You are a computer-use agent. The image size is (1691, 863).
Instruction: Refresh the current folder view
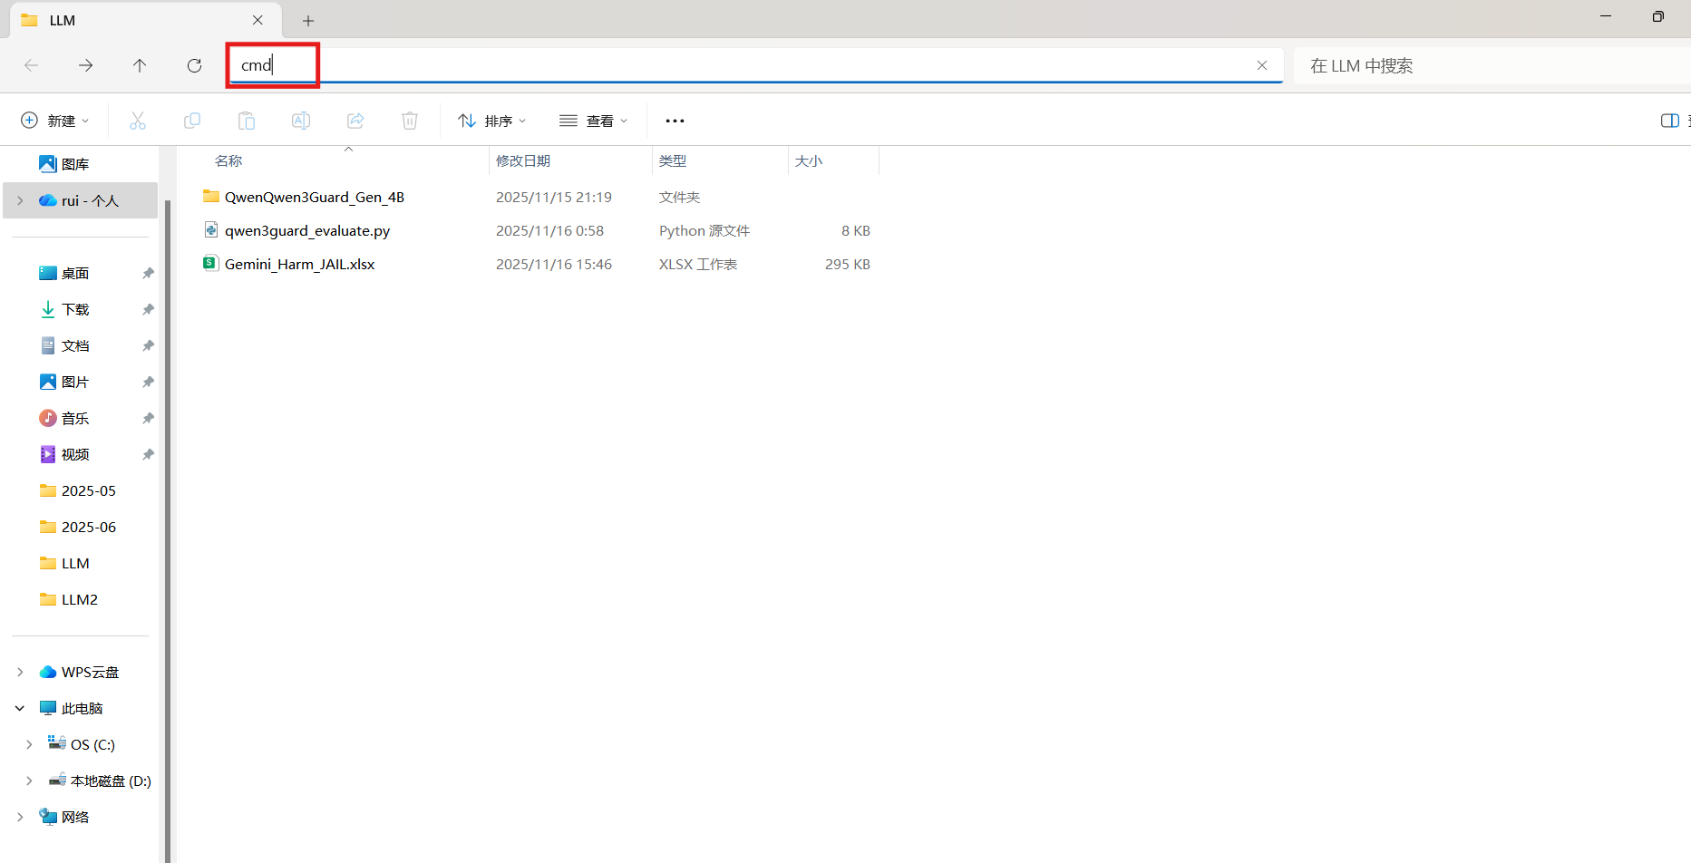point(194,65)
